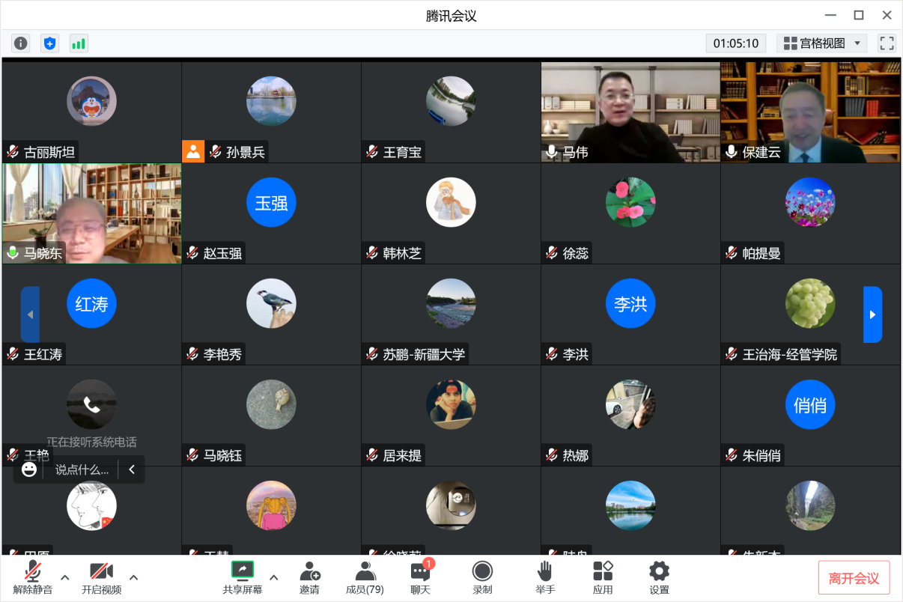Open 设置 settings gear
This screenshot has width=903, height=602.
[x=659, y=577]
